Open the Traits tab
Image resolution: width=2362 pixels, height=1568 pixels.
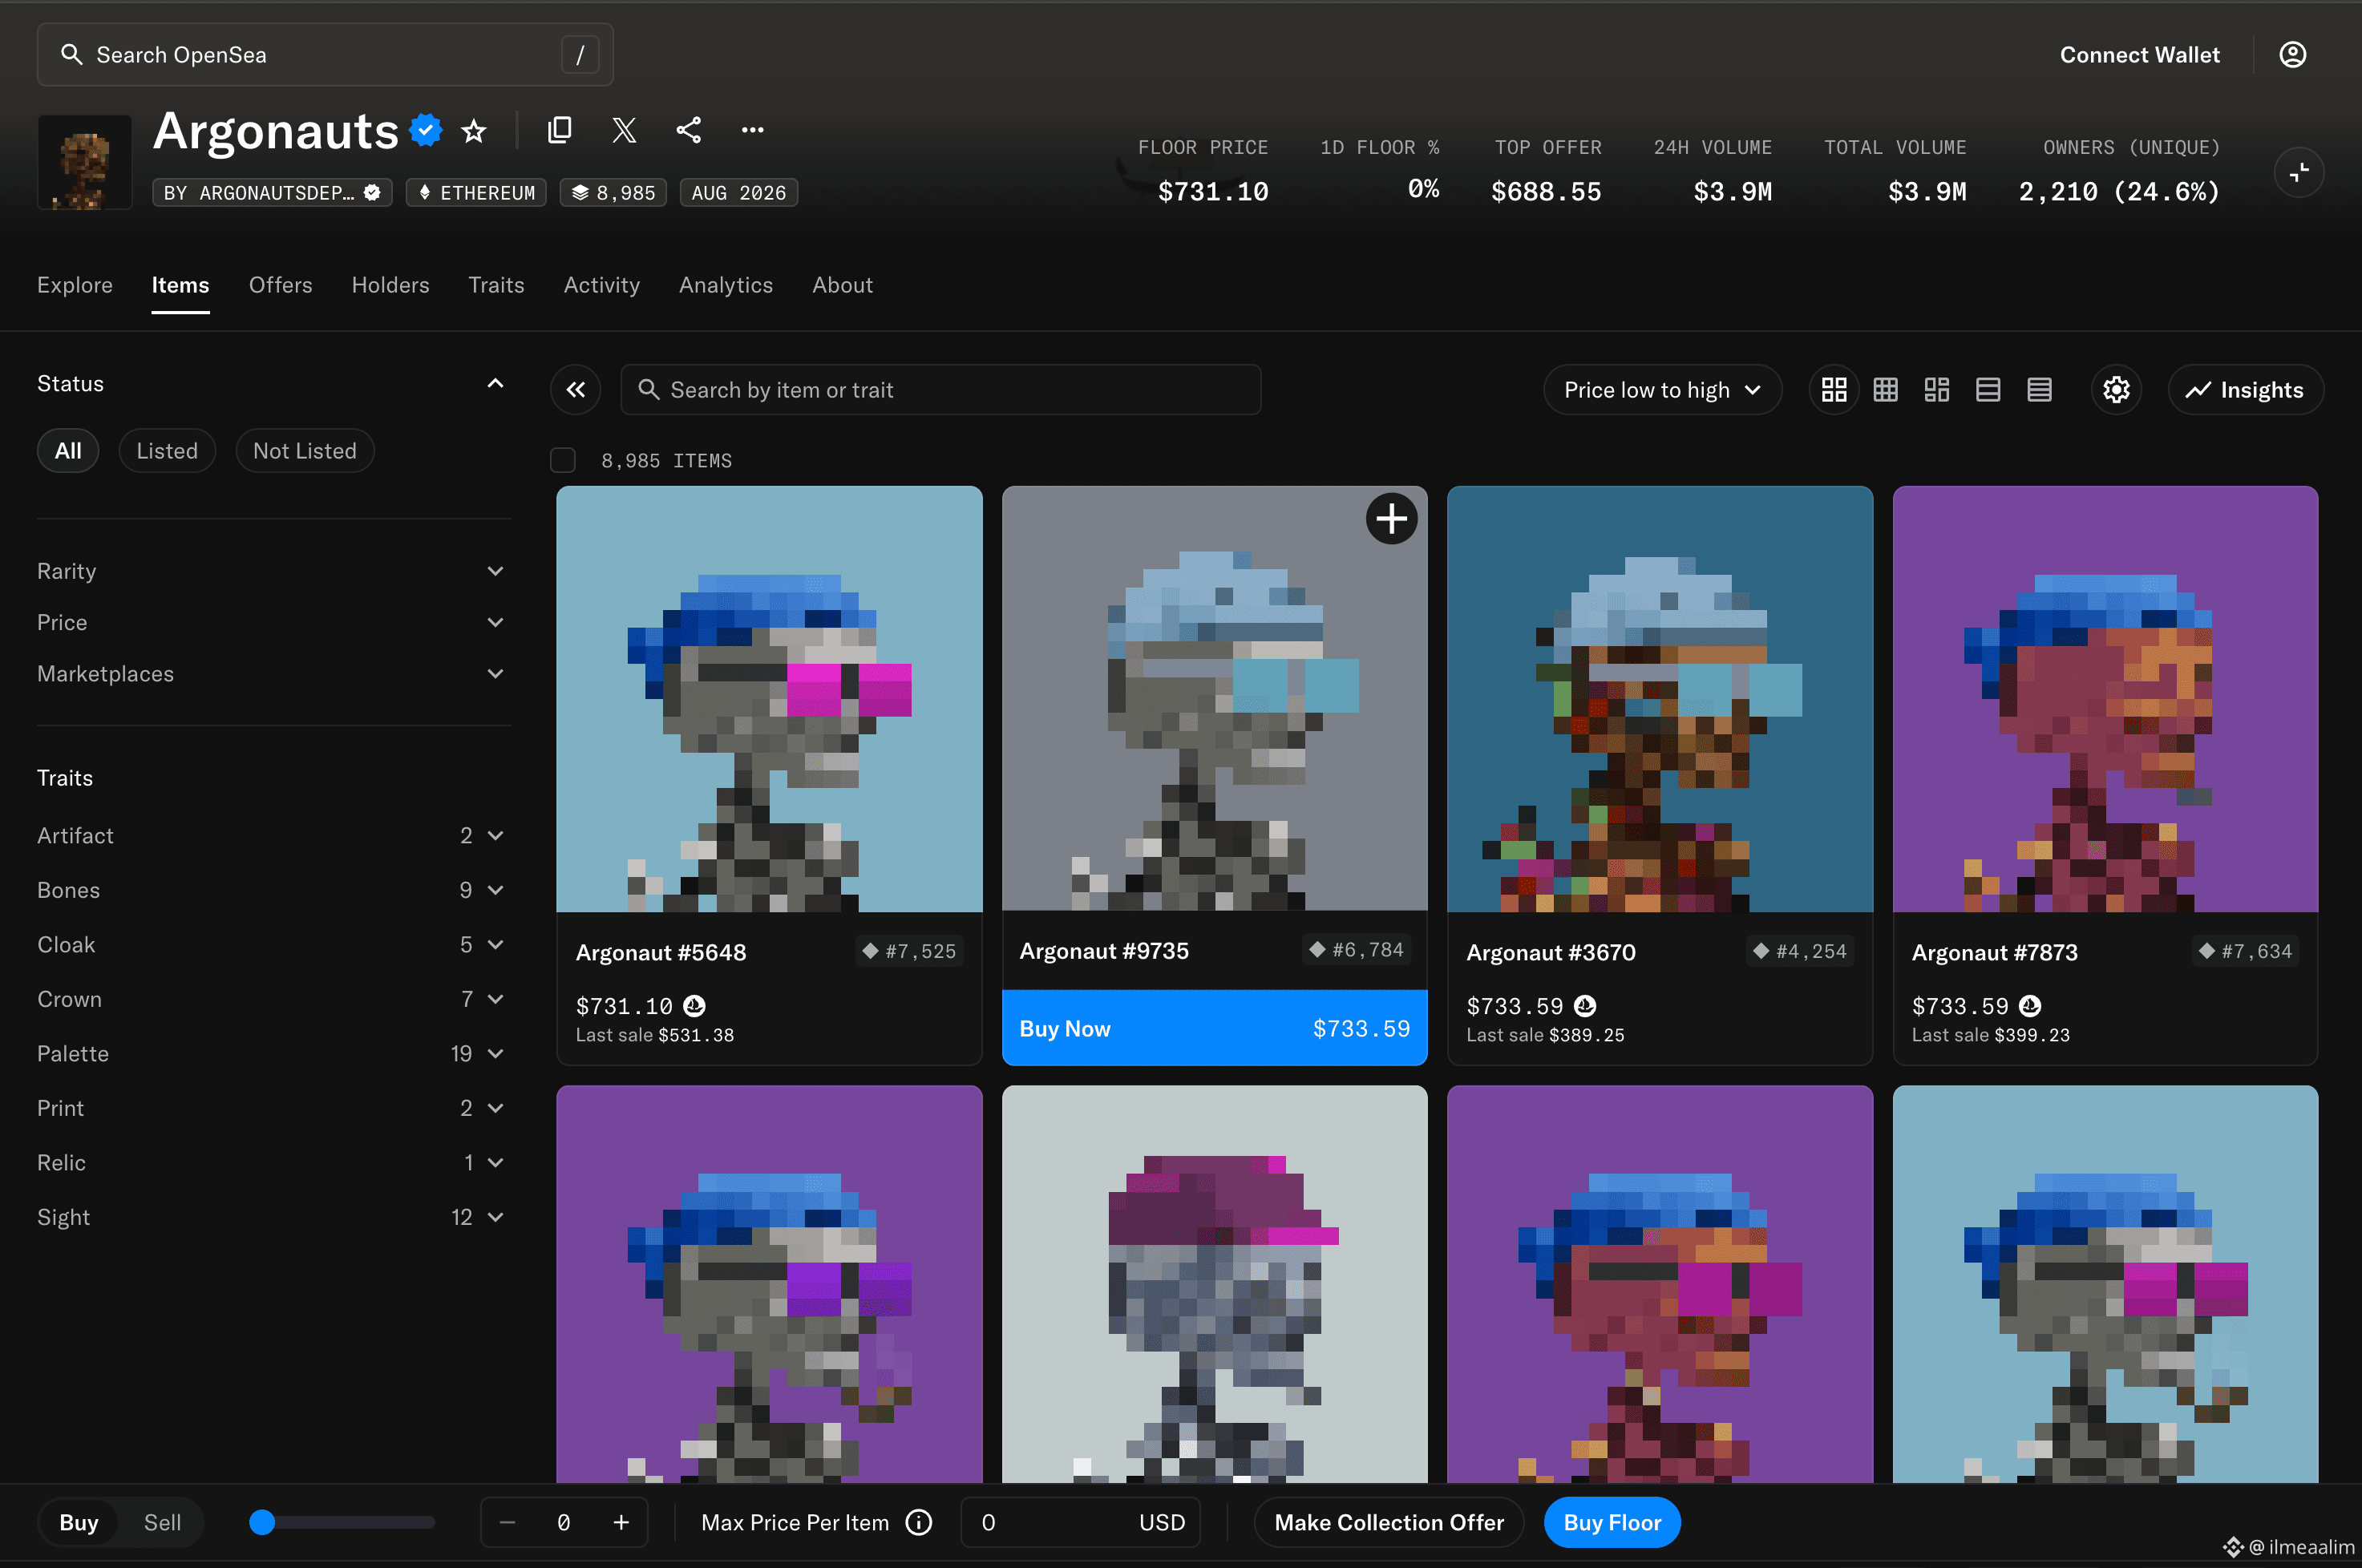coord(496,285)
